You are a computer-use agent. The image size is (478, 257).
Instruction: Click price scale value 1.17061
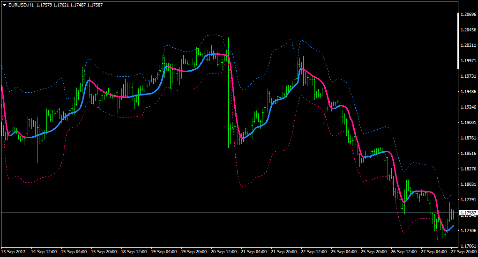468,246
